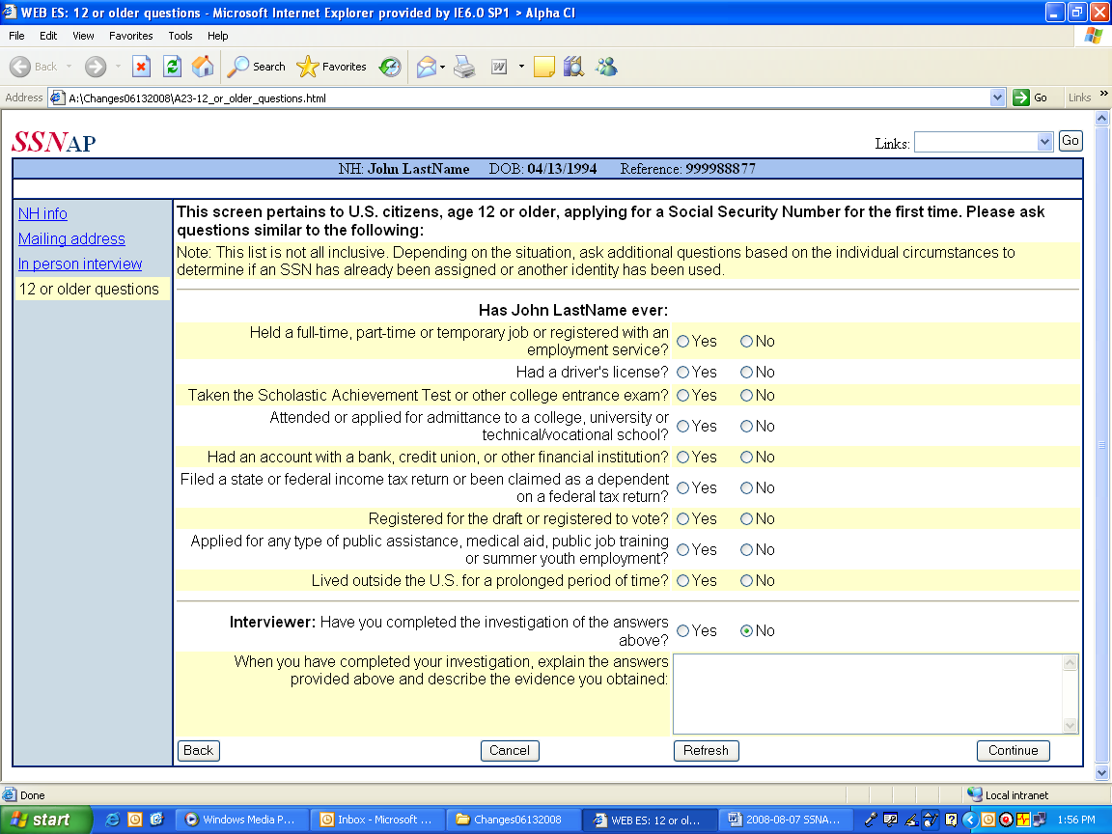Go to the Home page icon
This screenshot has height=834, width=1112.
pos(203,67)
